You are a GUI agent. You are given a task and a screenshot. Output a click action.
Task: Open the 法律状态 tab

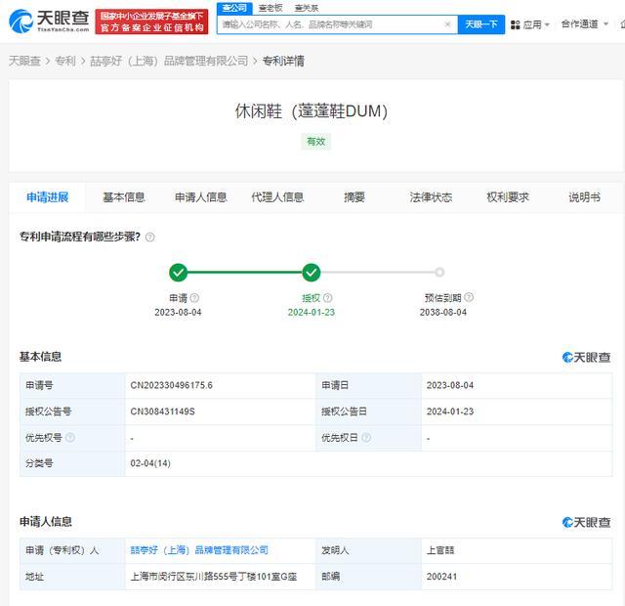tap(431, 197)
